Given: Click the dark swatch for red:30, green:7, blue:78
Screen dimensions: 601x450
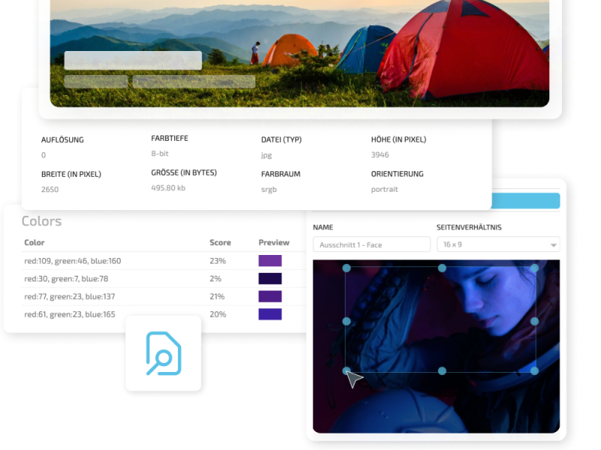Looking at the screenshot, I should coord(270,278).
